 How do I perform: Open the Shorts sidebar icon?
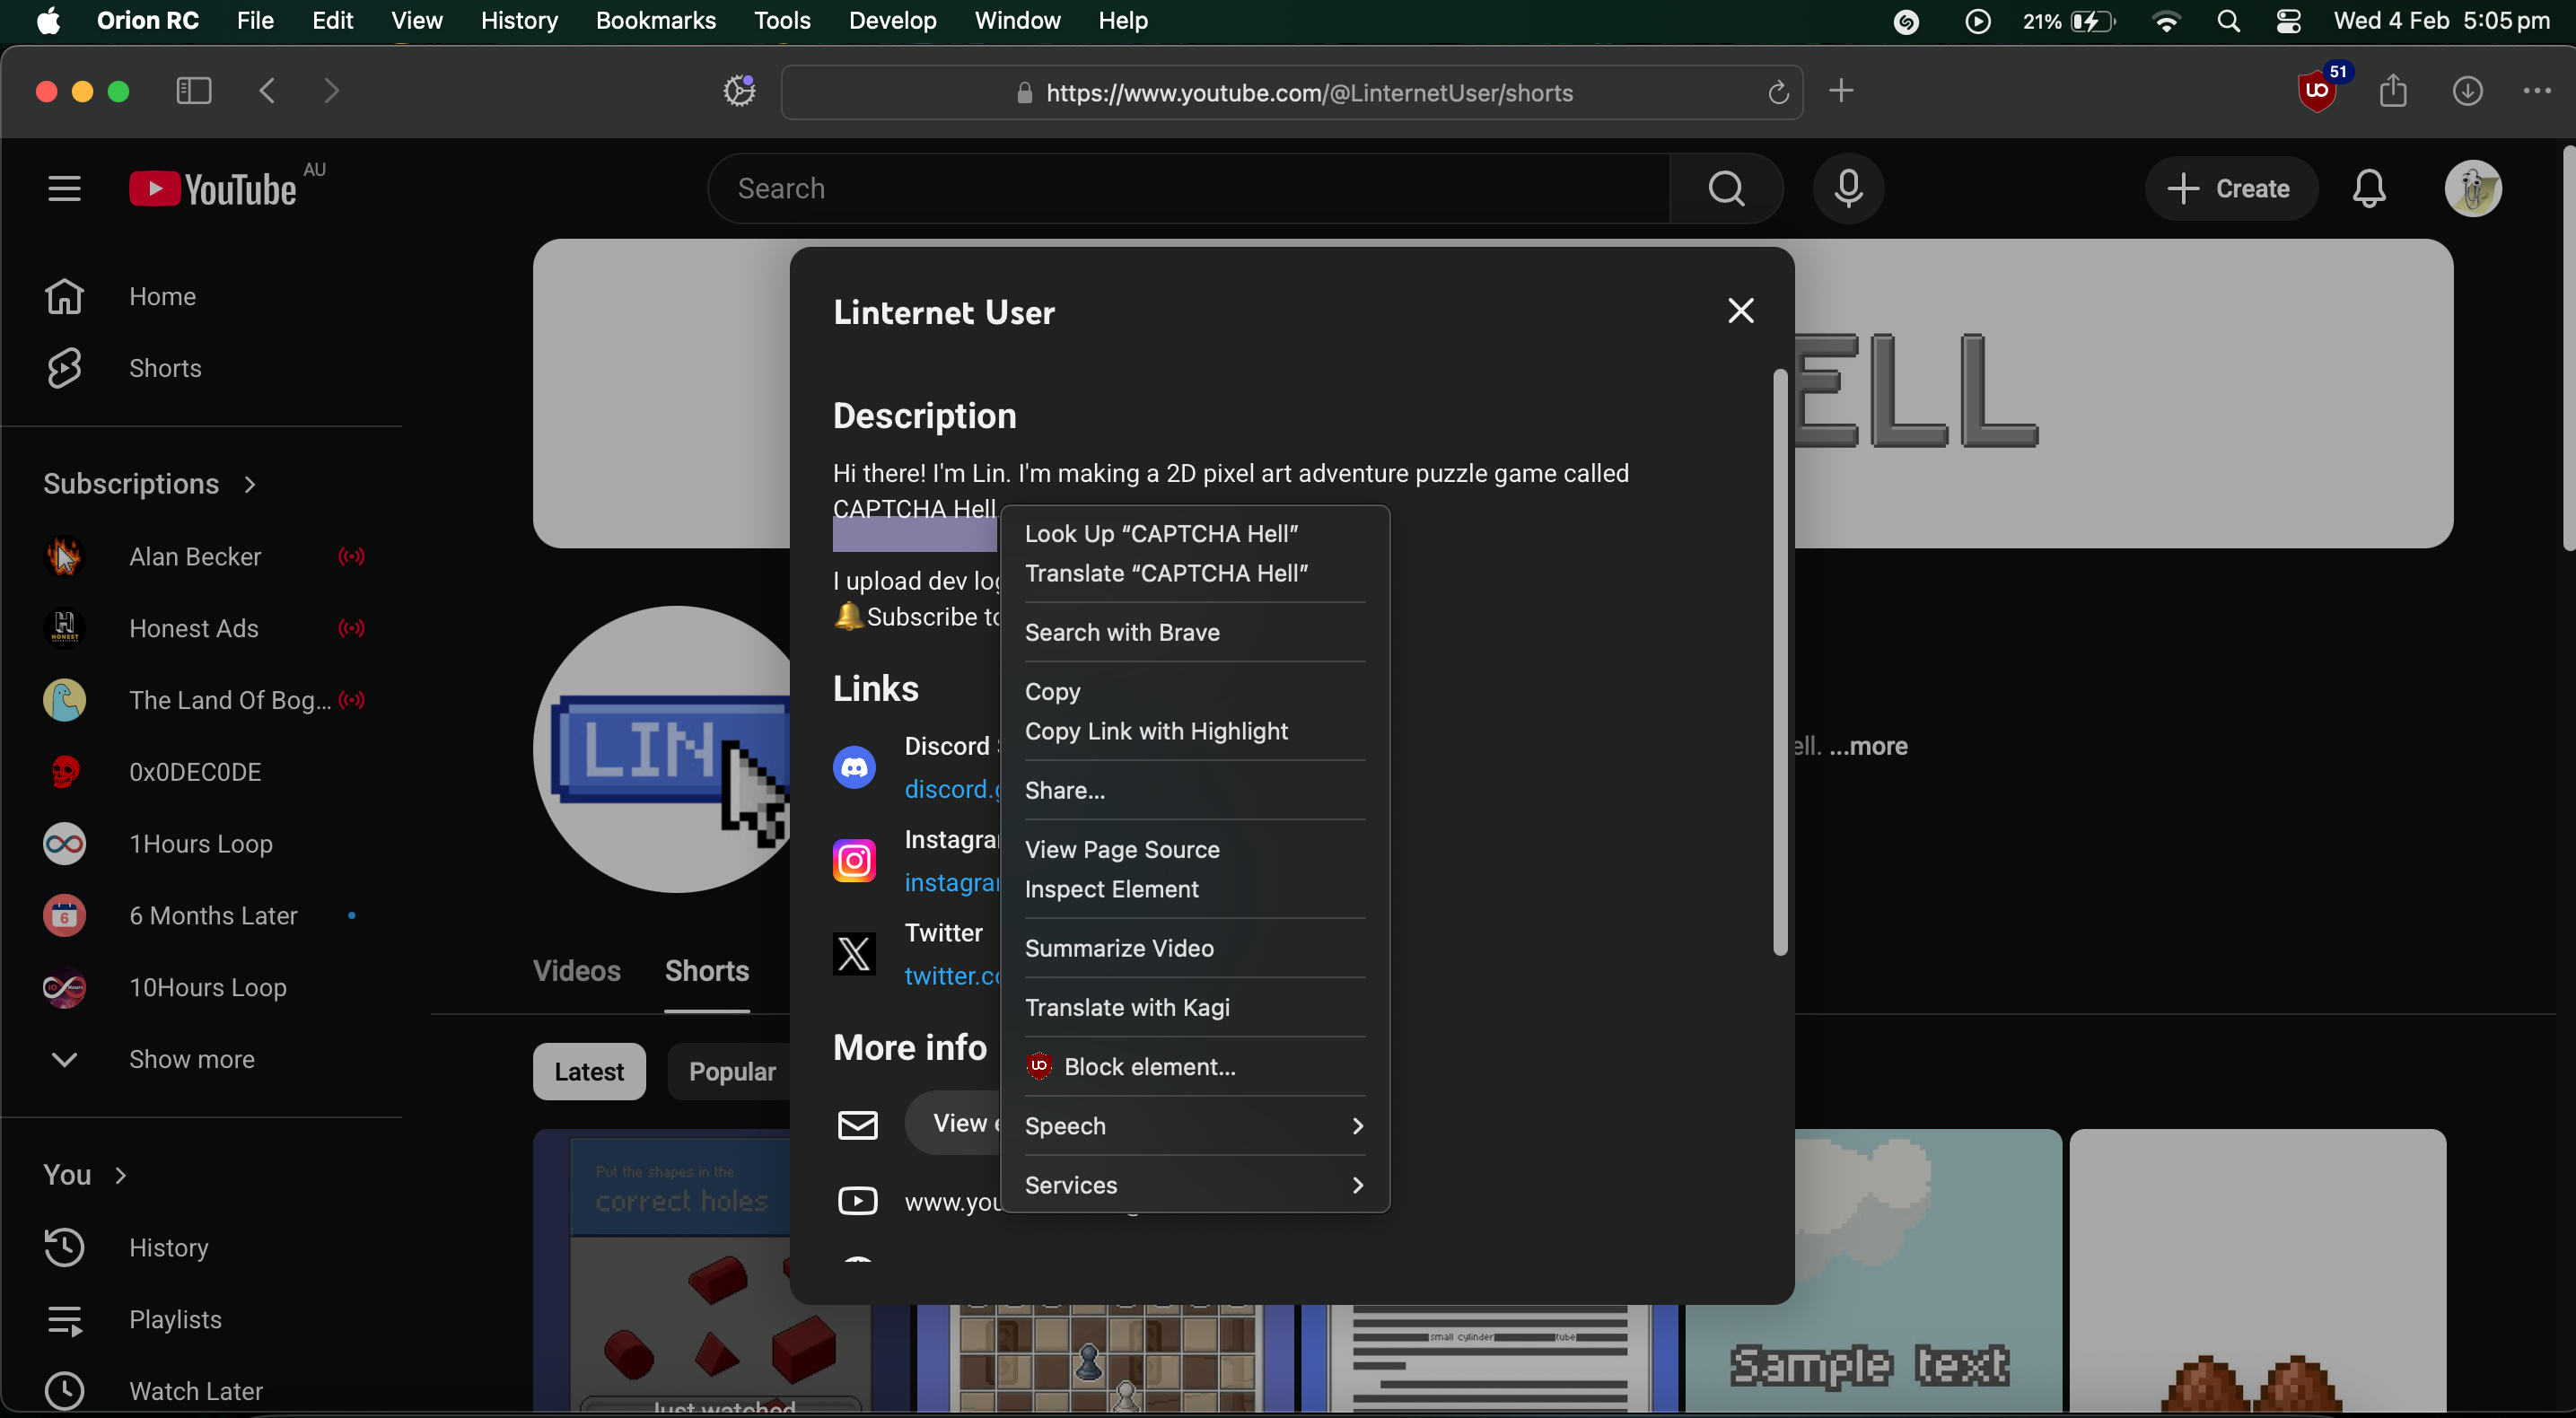coord(64,368)
